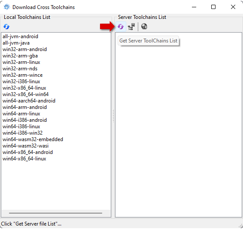Select win64-wasm32-embedded item
Screen dimensions: 243x229
(33, 139)
